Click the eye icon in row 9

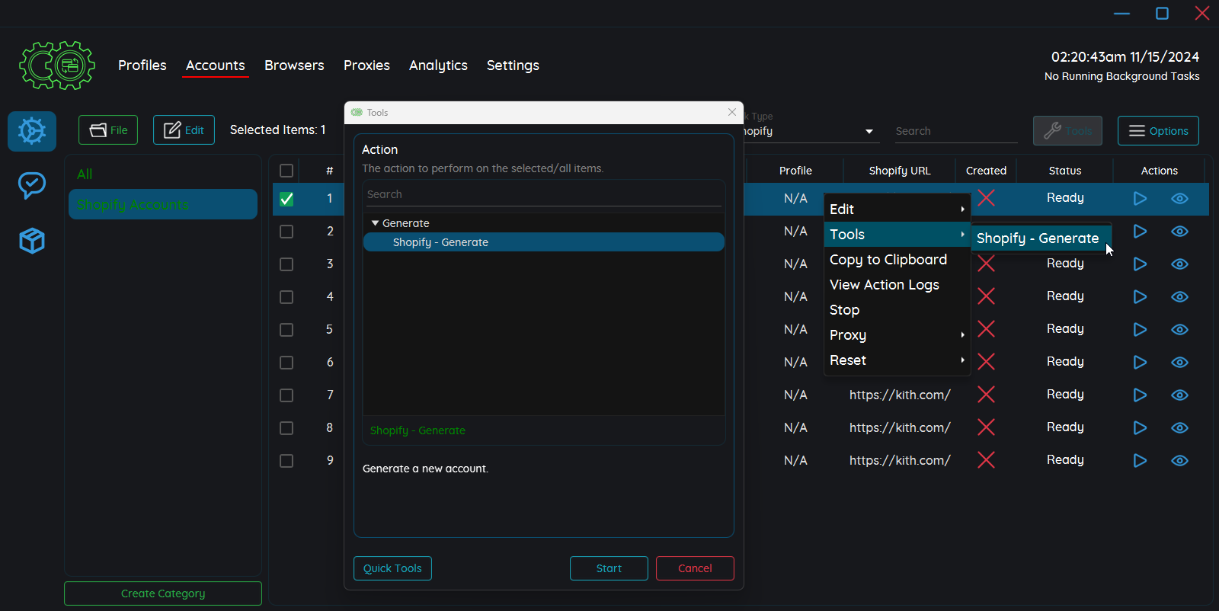[1179, 460]
